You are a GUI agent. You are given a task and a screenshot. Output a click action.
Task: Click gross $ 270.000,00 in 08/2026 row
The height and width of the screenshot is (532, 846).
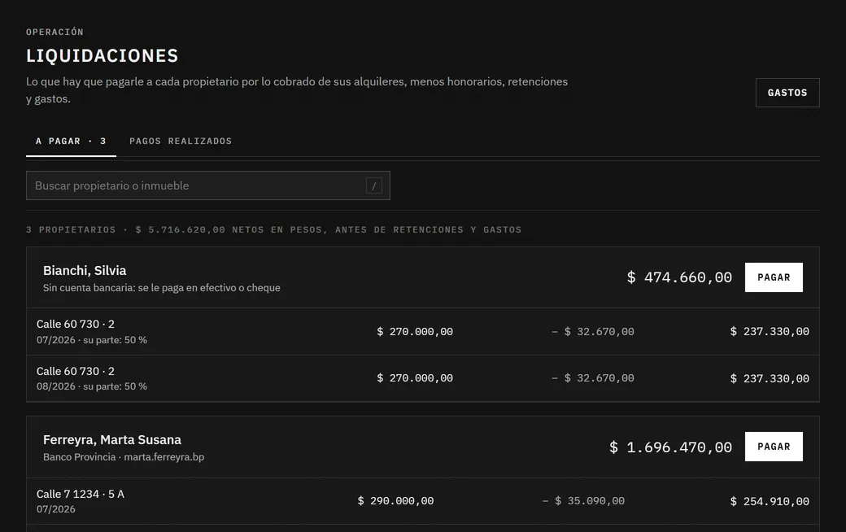pos(415,378)
